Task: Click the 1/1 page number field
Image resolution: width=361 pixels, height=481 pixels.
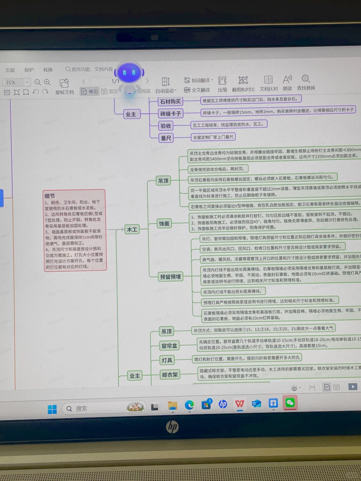Action: [115, 81]
